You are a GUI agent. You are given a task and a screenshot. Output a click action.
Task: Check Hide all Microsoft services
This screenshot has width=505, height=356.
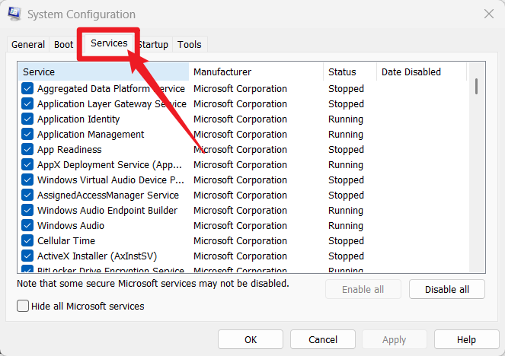[23, 306]
